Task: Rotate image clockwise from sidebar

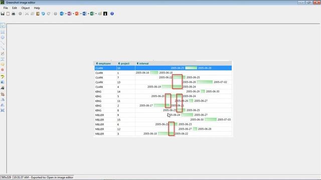Action: (x=3, y=99)
